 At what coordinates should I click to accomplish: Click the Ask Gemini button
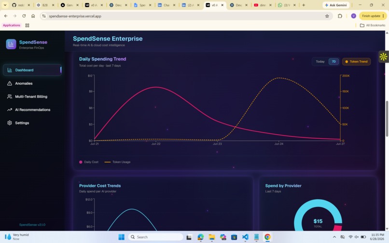pos(336,5)
